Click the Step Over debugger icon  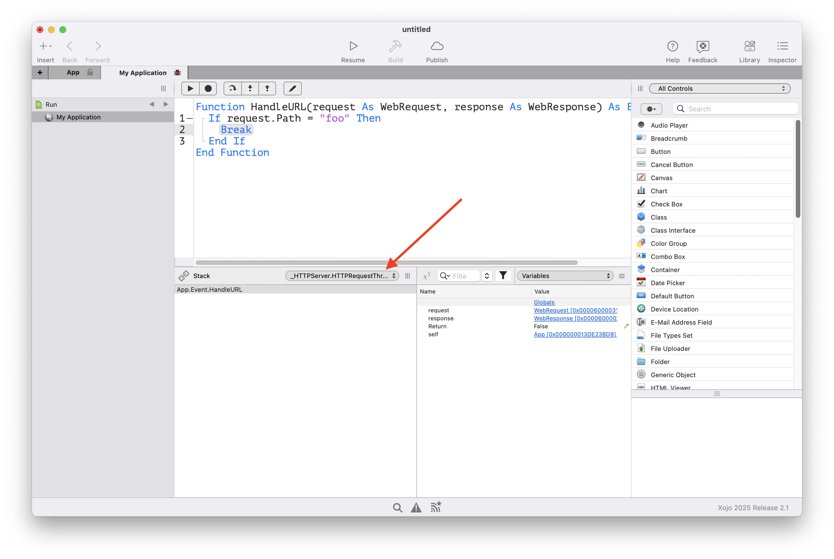[x=232, y=89]
